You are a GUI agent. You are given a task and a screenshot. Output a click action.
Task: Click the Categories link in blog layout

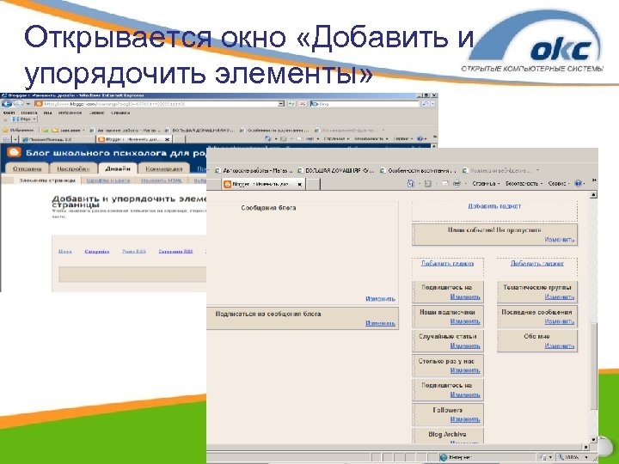(x=96, y=251)
